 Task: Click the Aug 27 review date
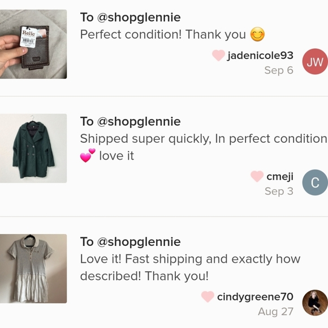(x=276, y=312)
